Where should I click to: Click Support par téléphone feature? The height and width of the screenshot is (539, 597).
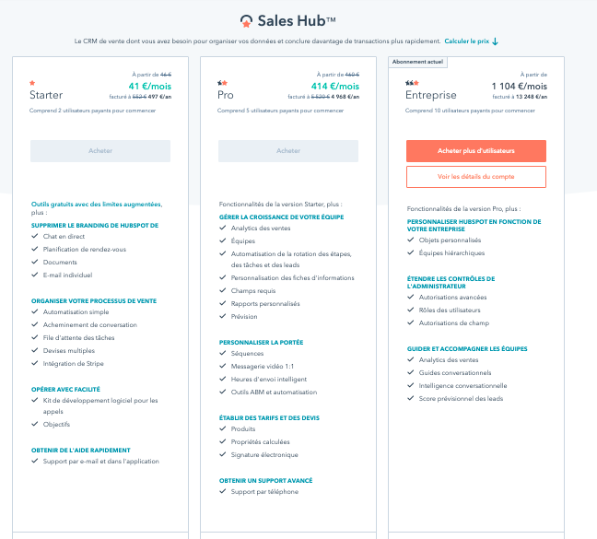coord(264,492)
